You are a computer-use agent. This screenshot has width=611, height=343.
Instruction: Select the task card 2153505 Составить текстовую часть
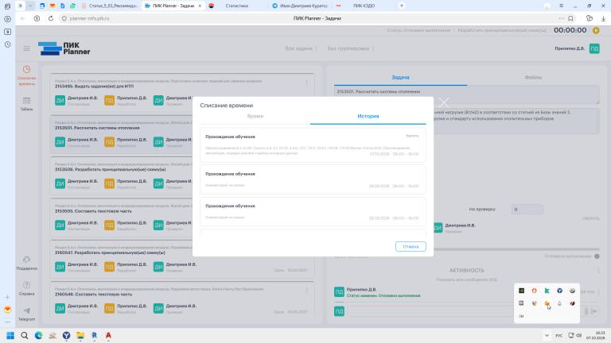[x=122, y=217]
